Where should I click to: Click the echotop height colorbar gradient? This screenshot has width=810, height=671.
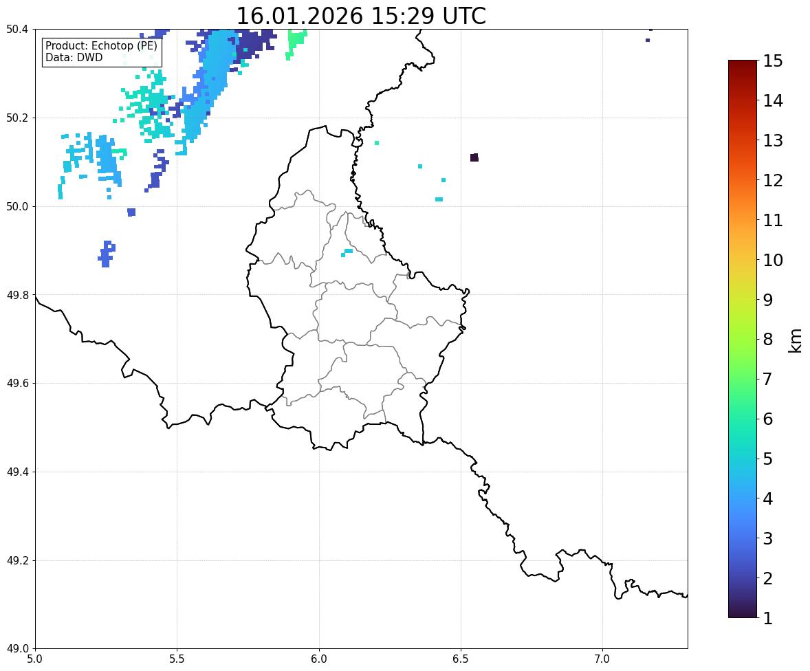[x=743, y=339]
